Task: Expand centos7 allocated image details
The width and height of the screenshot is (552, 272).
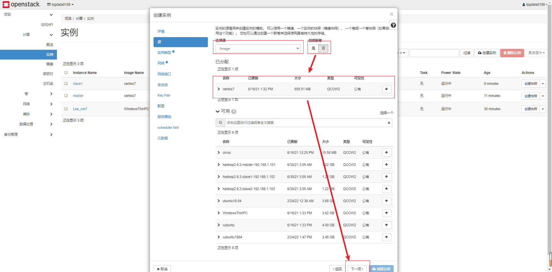Action: 219,89
